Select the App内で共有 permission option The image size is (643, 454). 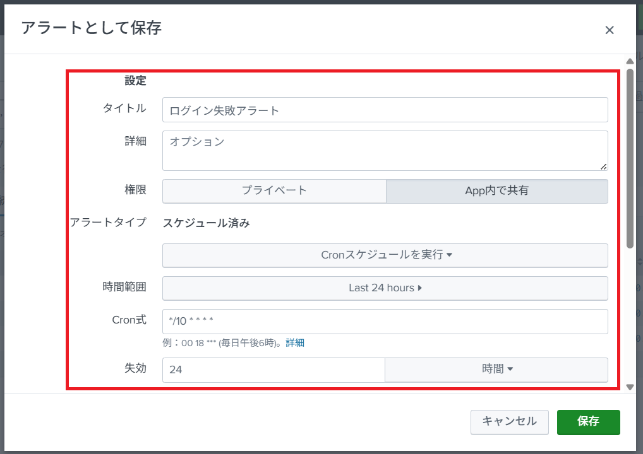496,191
